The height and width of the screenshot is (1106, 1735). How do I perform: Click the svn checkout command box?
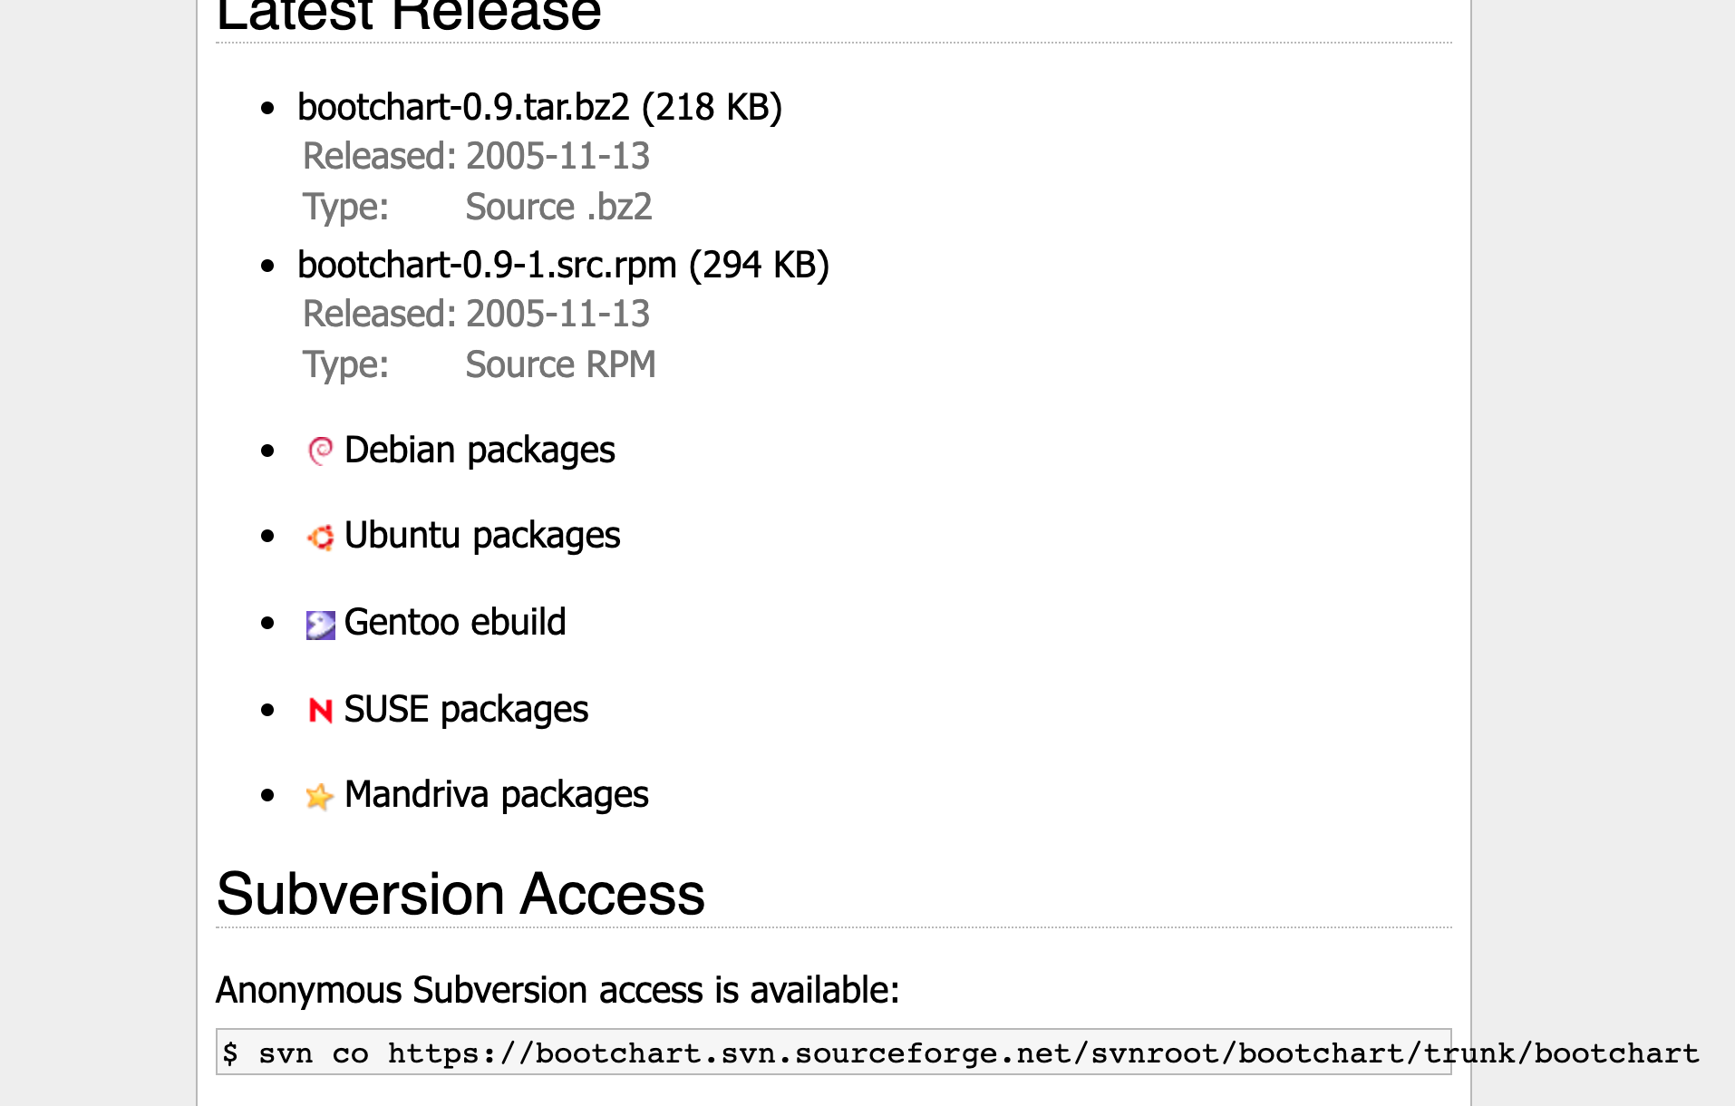pyautogui.click(x=832, y=1053)
